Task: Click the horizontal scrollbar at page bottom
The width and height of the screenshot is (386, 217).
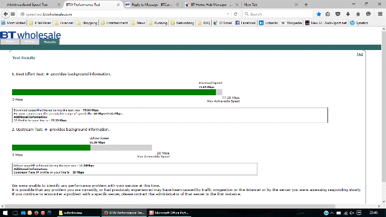Action: [170, 206]
